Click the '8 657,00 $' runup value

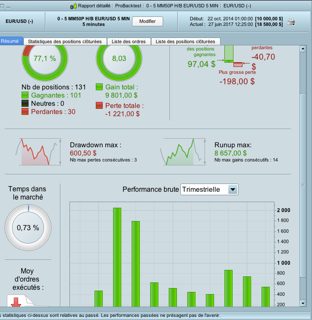[x=230, y=153]
